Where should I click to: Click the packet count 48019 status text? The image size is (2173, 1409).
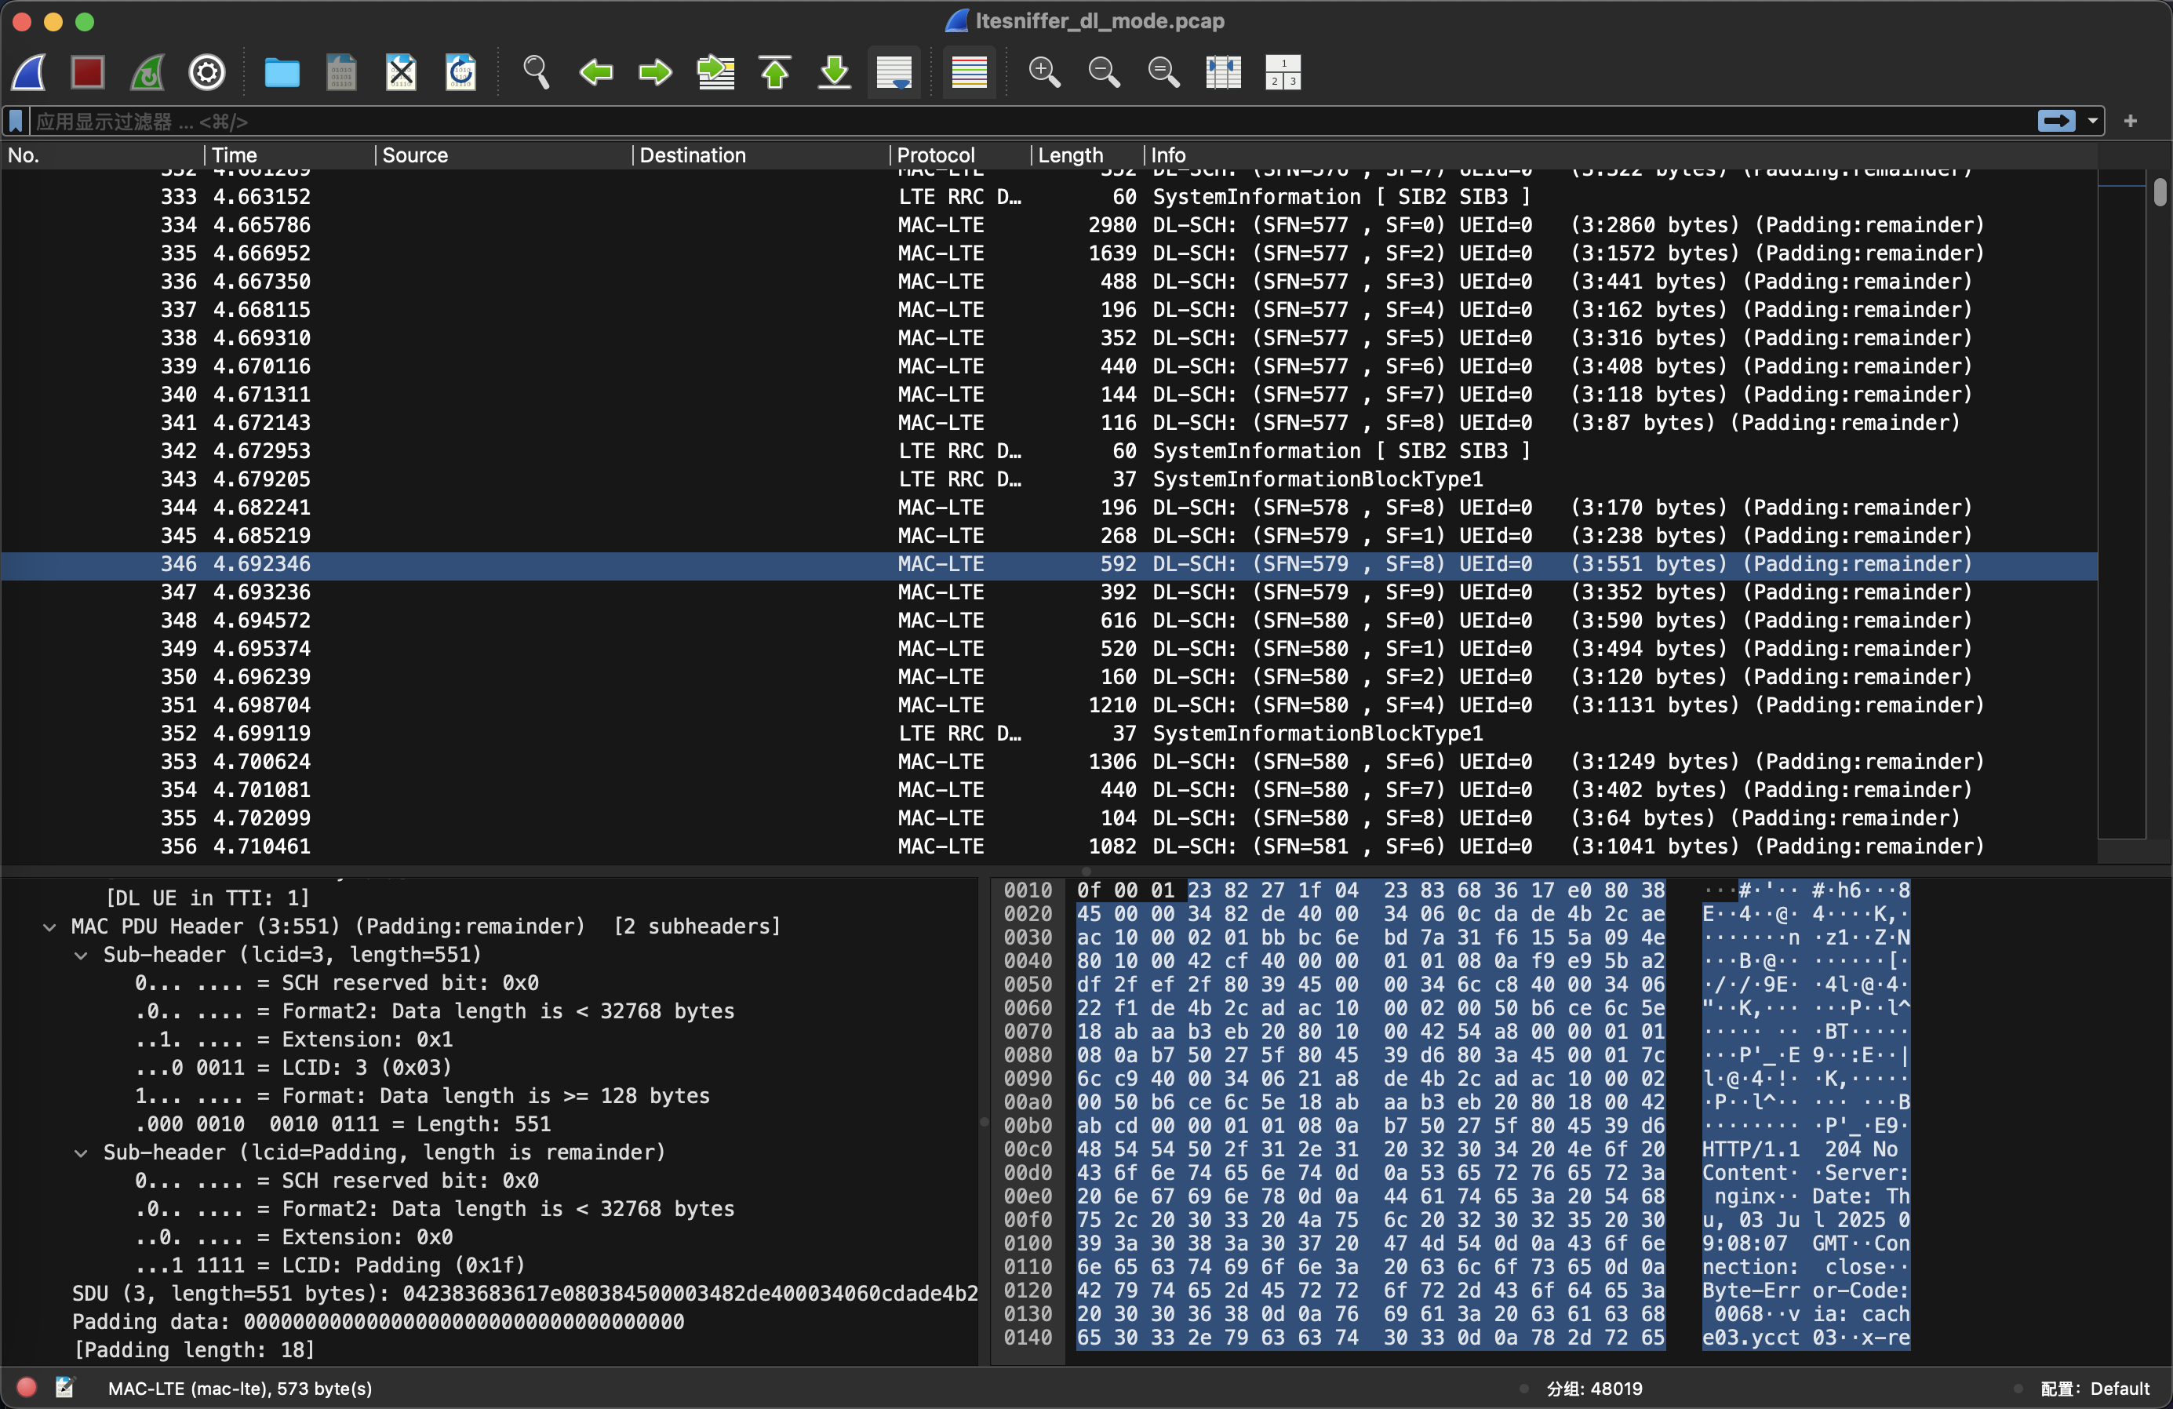click(1594, 1388)
